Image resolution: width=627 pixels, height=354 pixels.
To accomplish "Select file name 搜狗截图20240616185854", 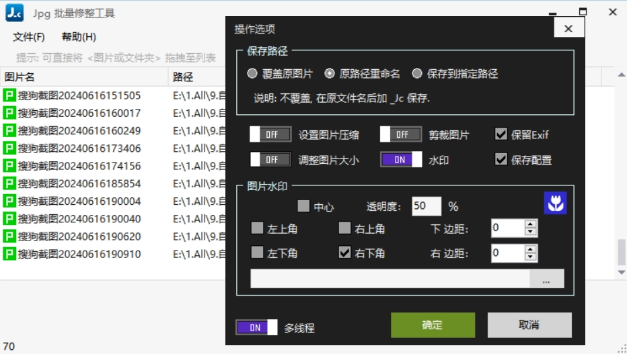I will [79, 183].
